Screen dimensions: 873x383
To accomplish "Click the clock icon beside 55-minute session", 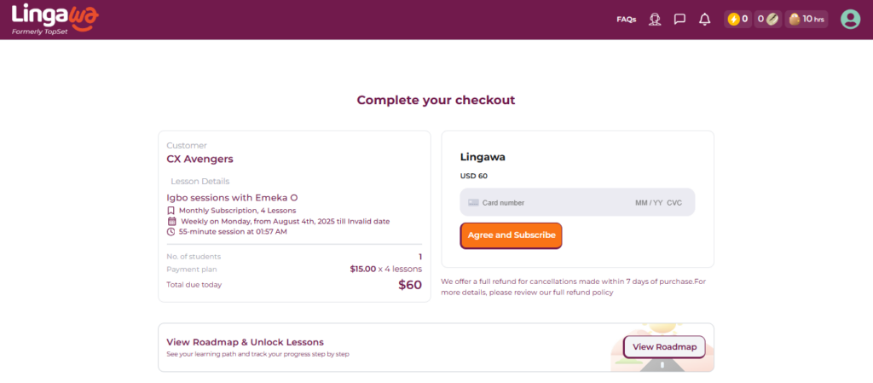I will coord(171,231).
